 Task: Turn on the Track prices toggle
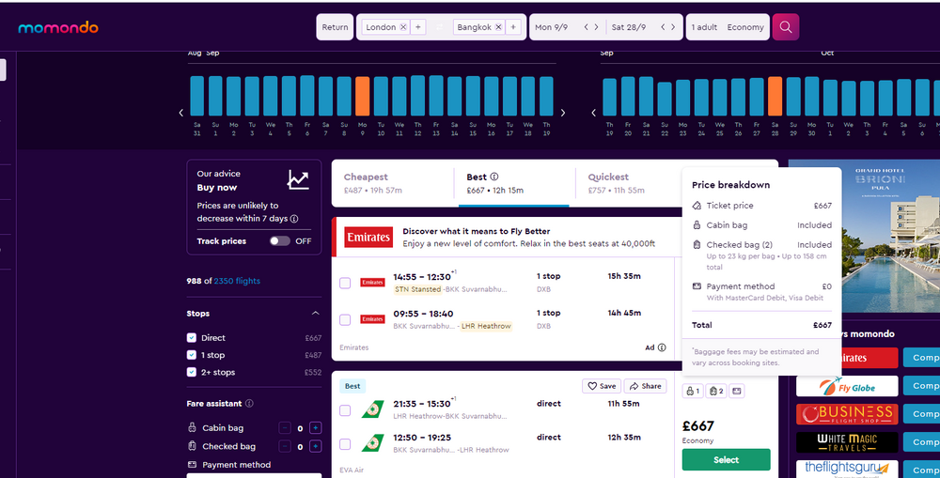[x=279, y=241]
